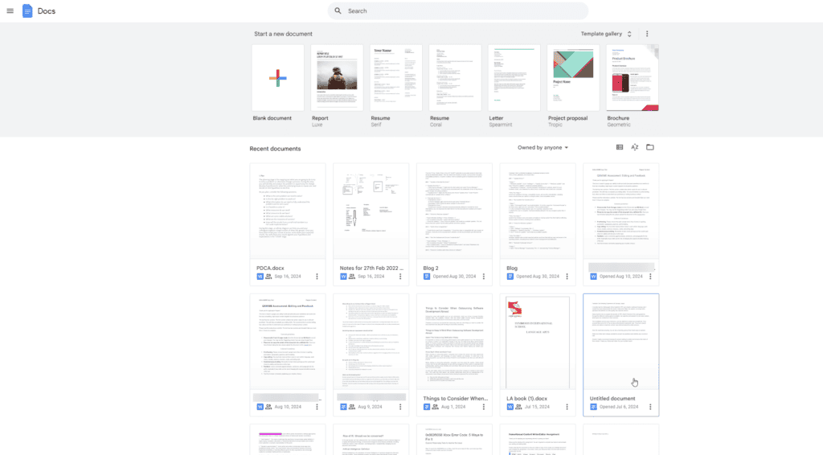The width and height of the screenshot is (823, 455).
Task: Choose the Project proposal Tropic template
Action: click(573, 78)
